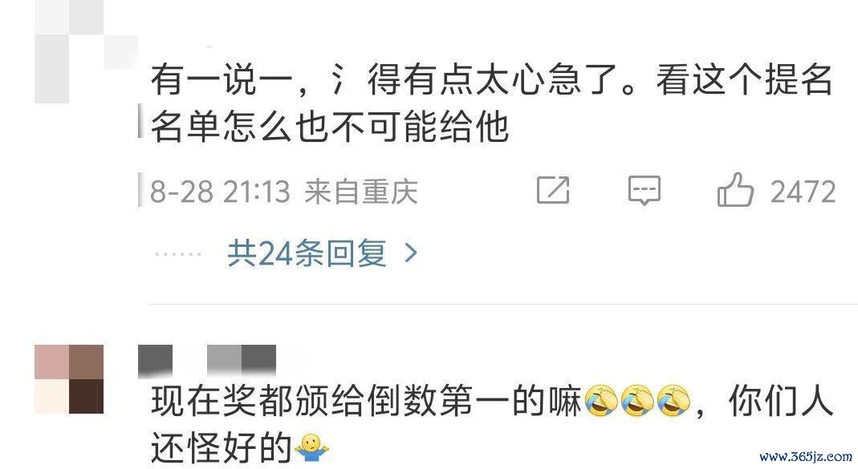858x469 pixels.
Task: Click the 8-28 21:13 timestamp
Action: pyautogui.click(x=220, y=192)
